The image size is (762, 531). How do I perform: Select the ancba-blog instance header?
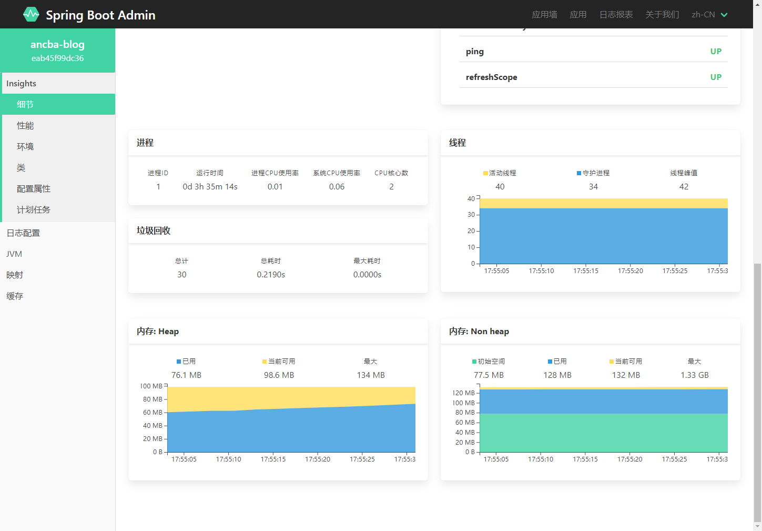57,51
